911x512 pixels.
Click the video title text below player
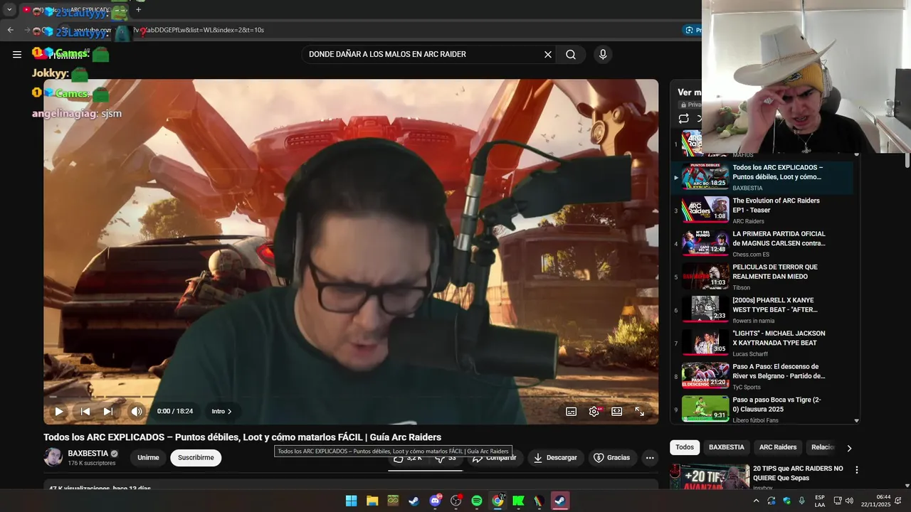[x=242, y=437]
